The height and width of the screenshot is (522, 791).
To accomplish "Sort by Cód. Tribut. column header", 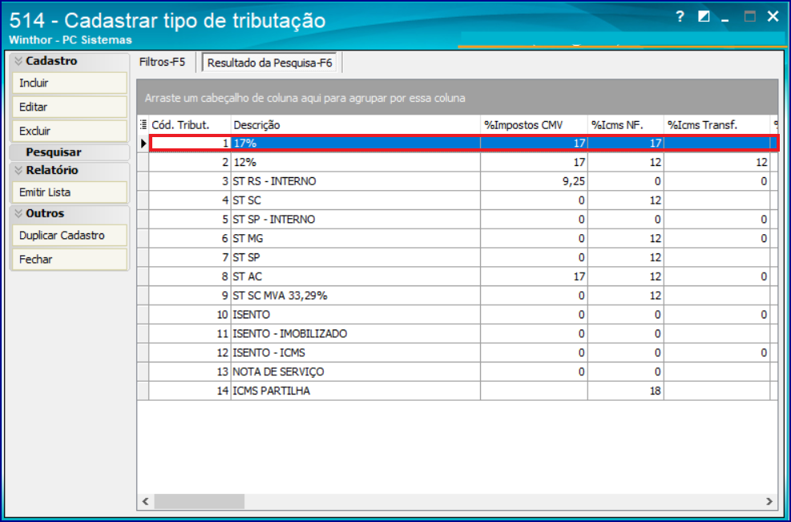I will [x=190, y=125].
